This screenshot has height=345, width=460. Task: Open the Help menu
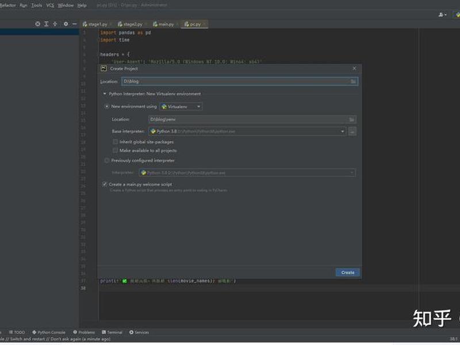point(82,5)
